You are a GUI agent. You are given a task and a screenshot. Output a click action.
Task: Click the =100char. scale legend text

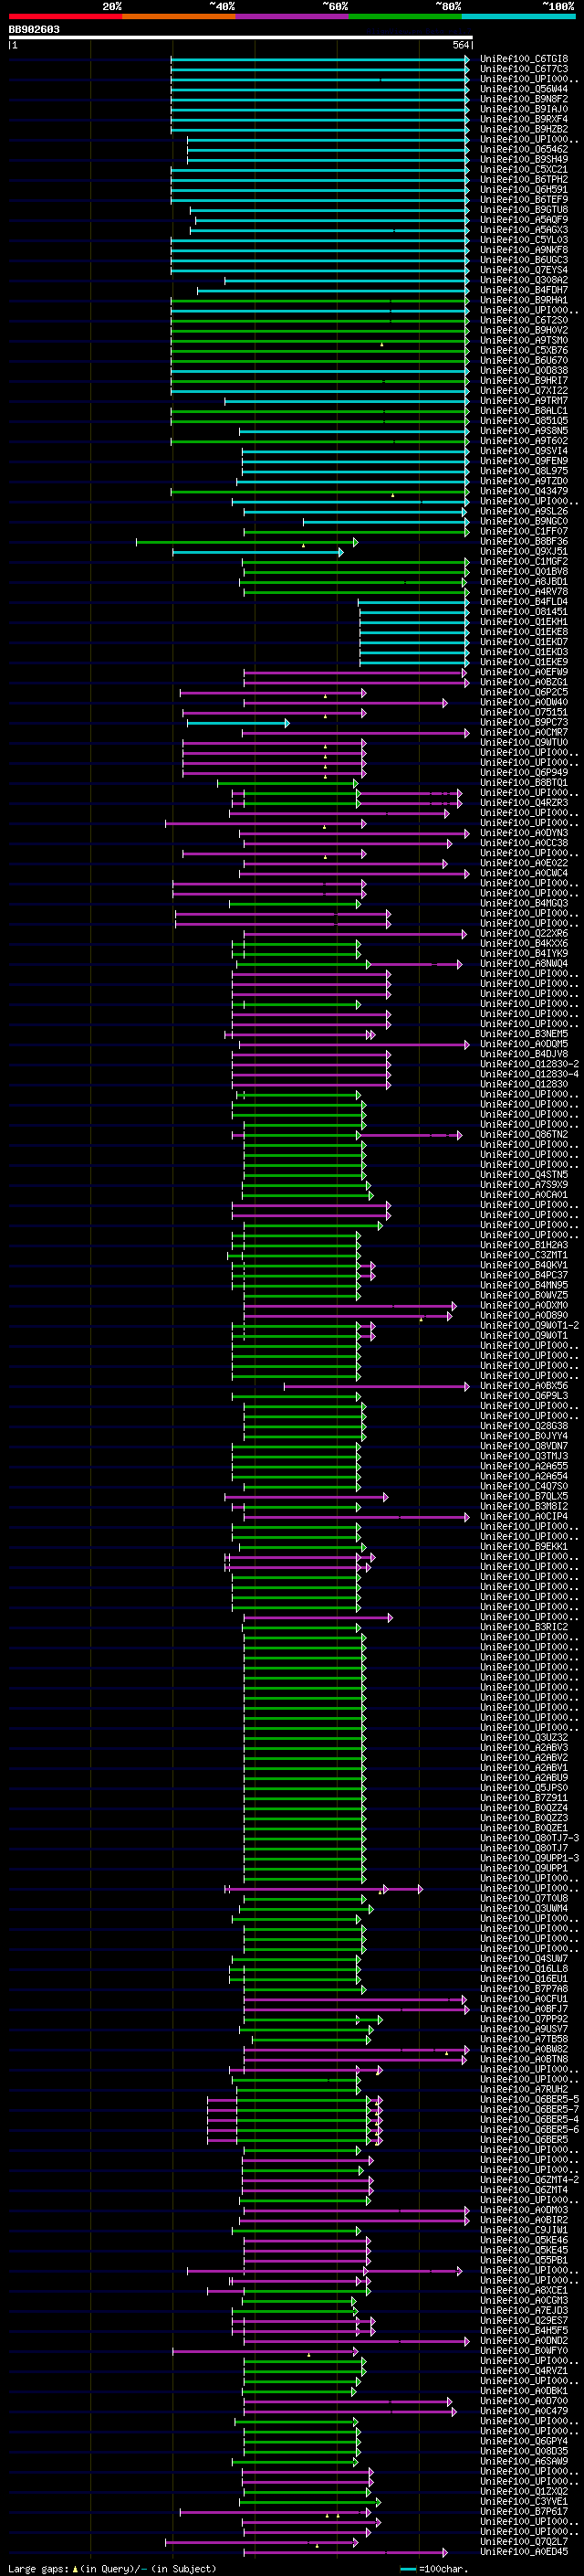click(444, 2568)
